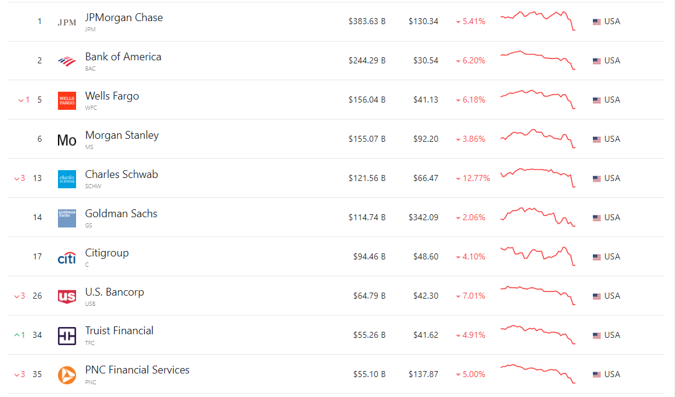Viewport: 675px width, 397px height.
Task: Click the Morgan Stanley 'Mo' logo
Action: point(66,139)
